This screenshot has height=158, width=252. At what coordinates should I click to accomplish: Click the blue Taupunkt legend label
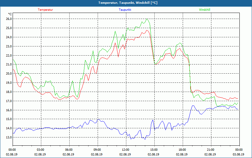(x=125, y=10)
